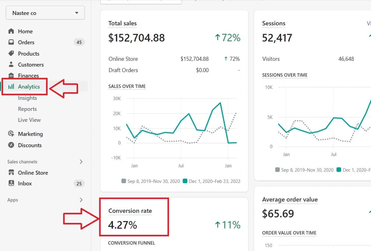Click the Inbox sales channel icon

click(11, 183)
